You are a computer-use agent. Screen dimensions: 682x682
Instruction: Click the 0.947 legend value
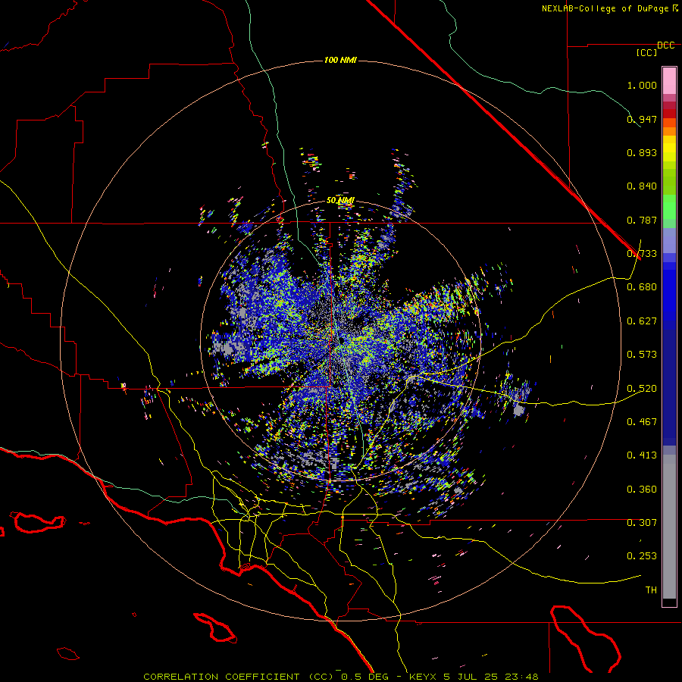tap(642, 119)
